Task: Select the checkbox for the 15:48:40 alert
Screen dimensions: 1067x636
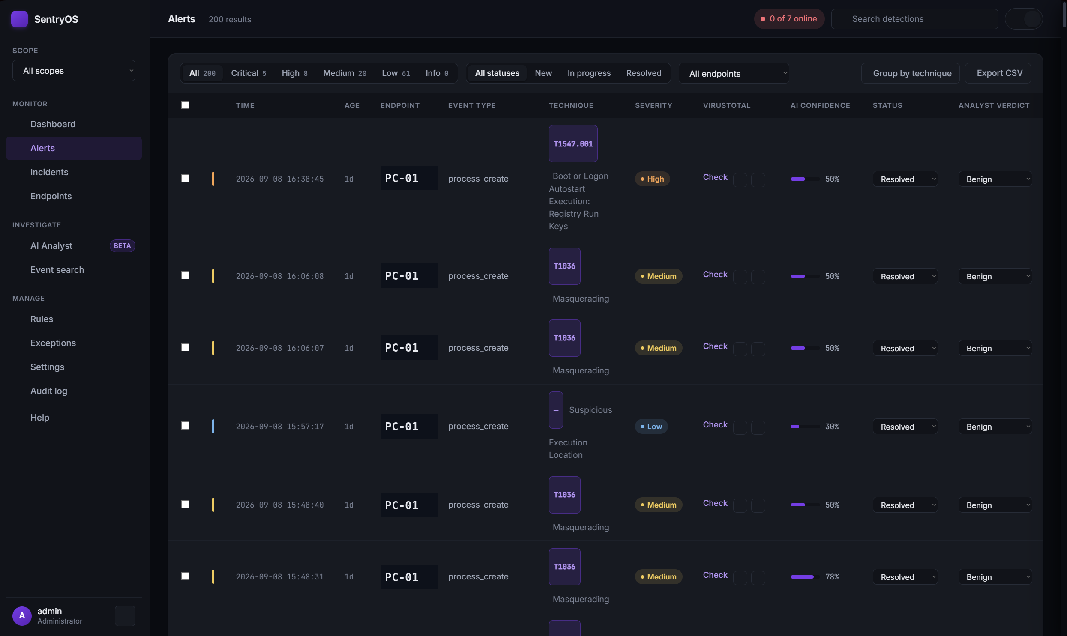Action: tap(185, 505)
